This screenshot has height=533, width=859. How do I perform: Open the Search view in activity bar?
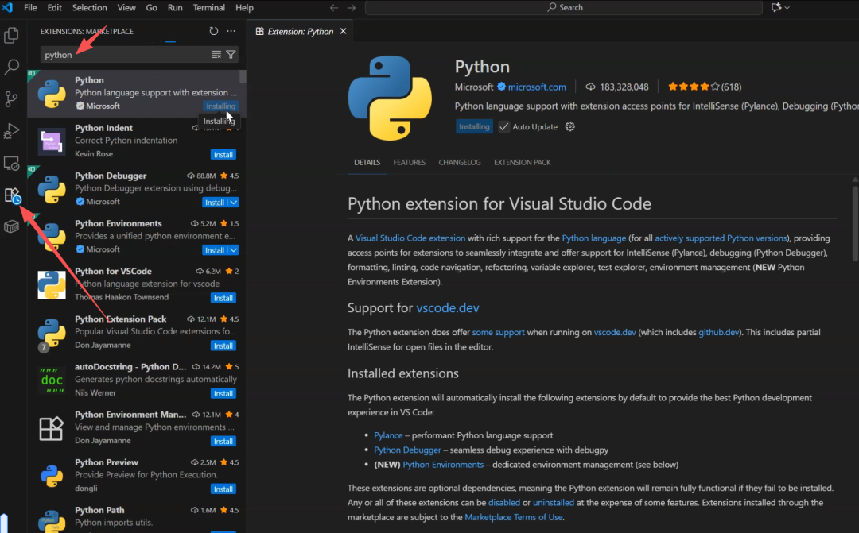click(12, 67)
